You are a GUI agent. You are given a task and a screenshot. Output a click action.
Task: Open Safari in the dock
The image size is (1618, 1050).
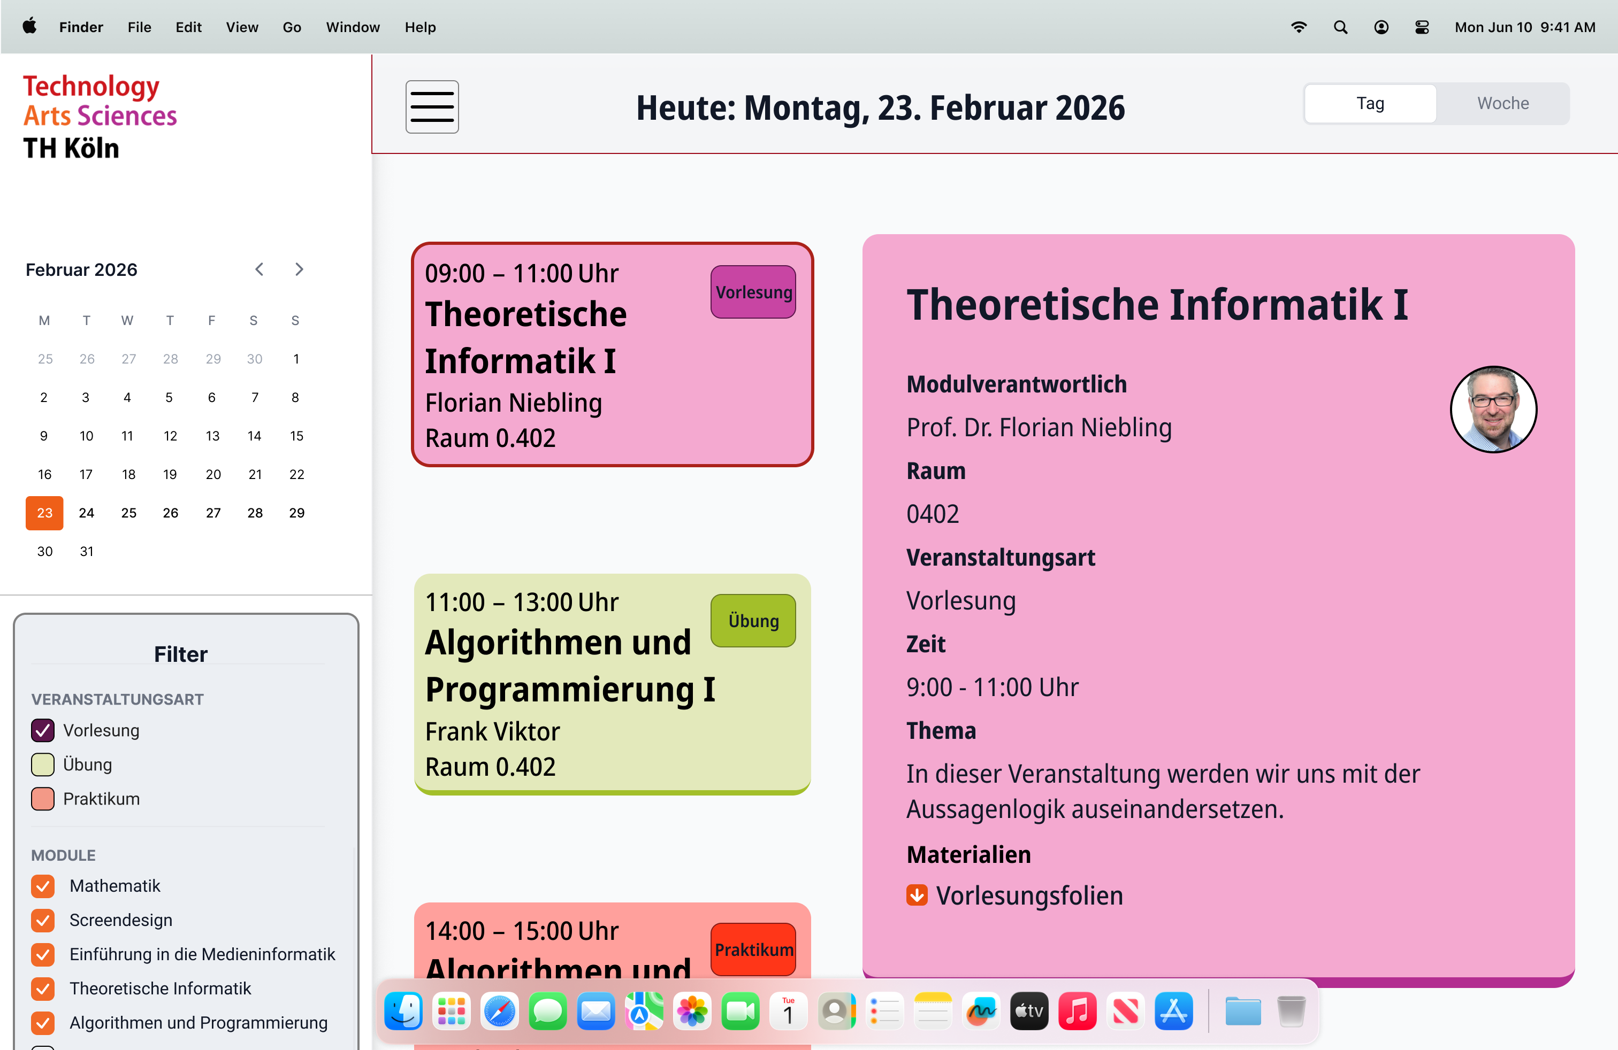499,1012
